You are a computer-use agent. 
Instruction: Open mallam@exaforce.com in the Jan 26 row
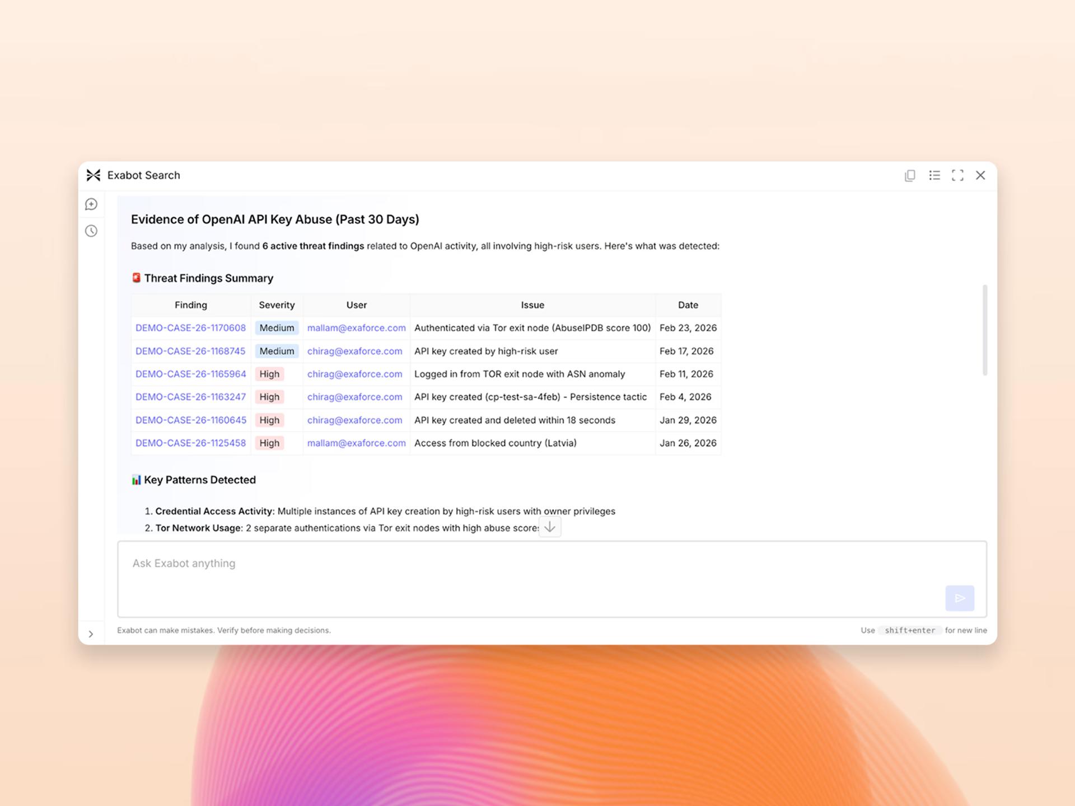pos(356,443)
